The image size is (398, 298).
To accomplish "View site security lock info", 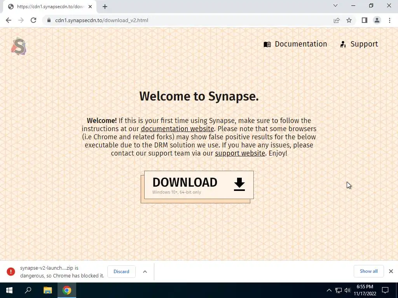I will click(49, 20).
